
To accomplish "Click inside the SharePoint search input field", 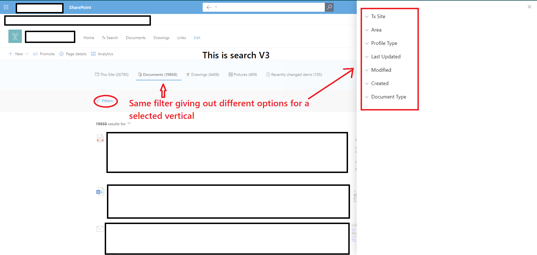I will [x=266, y=7].
